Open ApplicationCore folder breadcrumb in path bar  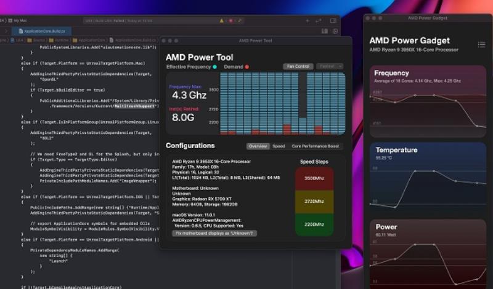point(89,40)
